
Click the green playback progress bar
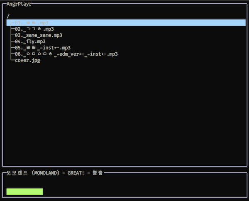24,191
